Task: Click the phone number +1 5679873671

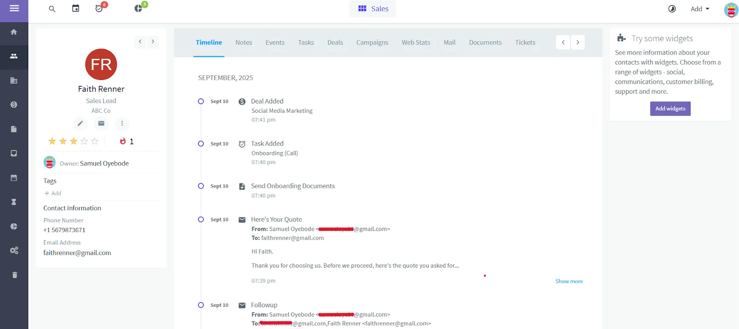Action: (64, 230)
